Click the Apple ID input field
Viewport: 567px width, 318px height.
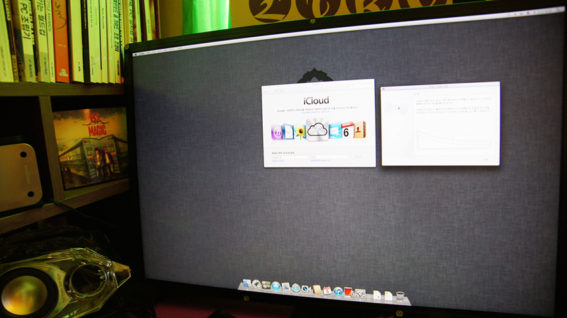tap(290, 157)
